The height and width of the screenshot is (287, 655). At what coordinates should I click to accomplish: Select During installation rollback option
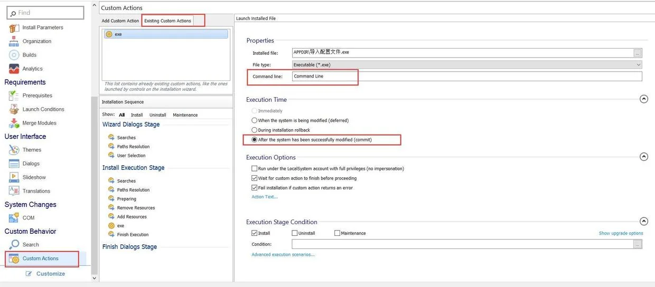pyautogui.click(x=255, y=130)
